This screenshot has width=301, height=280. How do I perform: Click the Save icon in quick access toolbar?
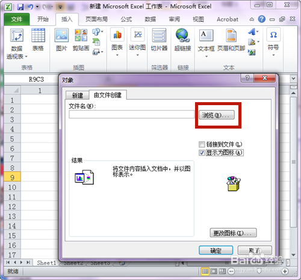pyautogui.click(x=20, y=7)
